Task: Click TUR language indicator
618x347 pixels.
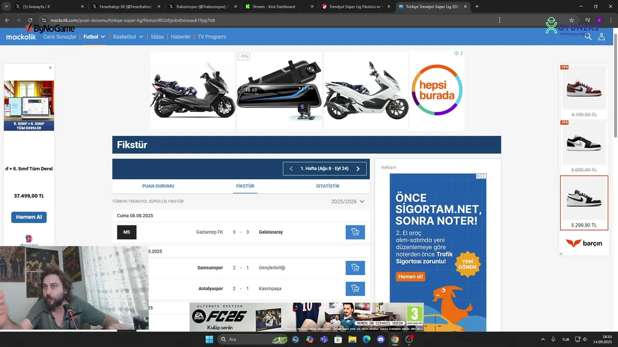Action: 565,339
